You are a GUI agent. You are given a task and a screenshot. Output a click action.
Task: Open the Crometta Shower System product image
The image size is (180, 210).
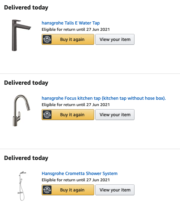[x=22, y=186]
